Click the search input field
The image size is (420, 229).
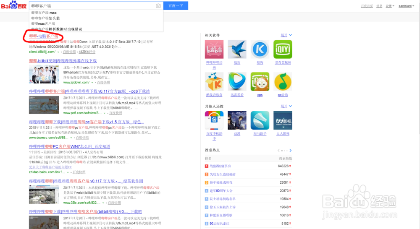(x=92, y=5)
